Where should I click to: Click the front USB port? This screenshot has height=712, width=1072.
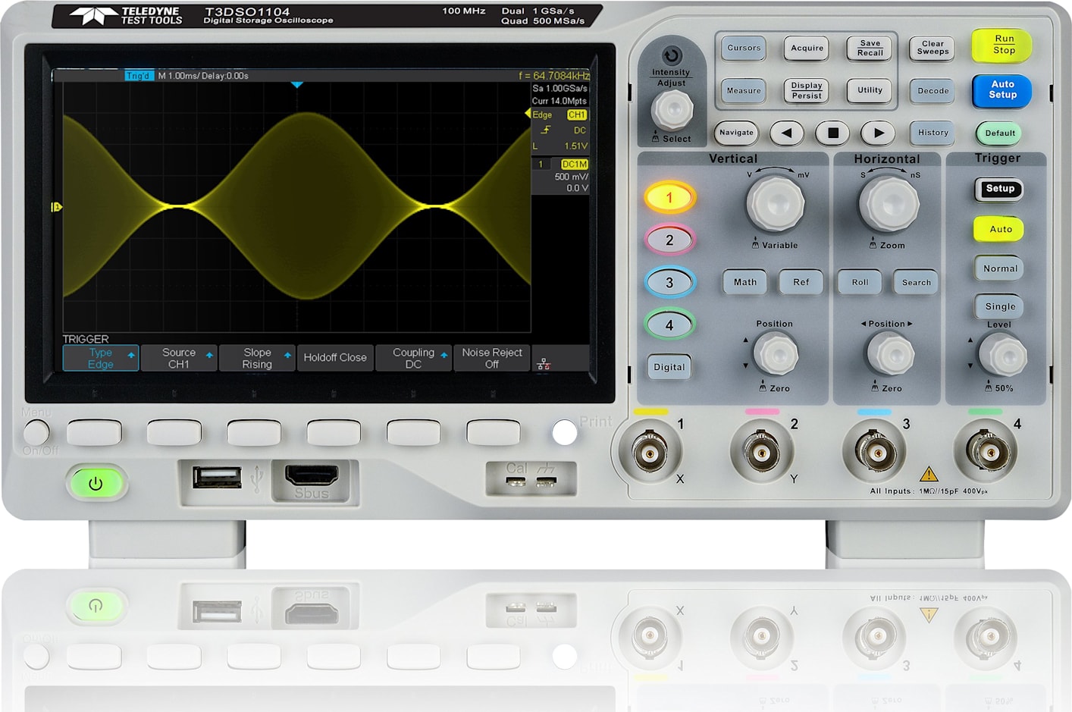click(x=217, y=478)
